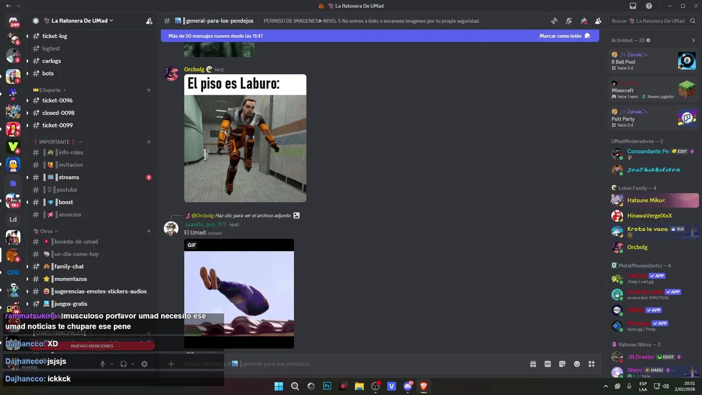
Task: Toggle microphone mute in user panel
Action: tap(103, 364)
